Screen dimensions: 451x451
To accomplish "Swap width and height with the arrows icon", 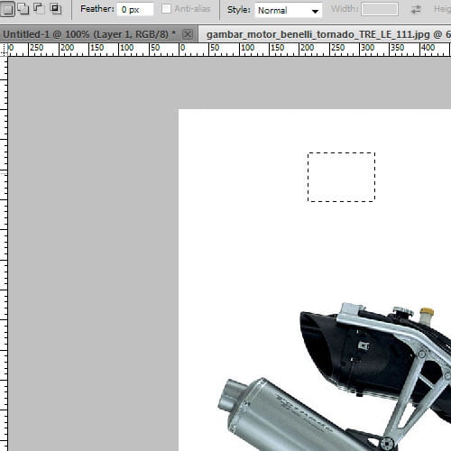I will (416, 10).
